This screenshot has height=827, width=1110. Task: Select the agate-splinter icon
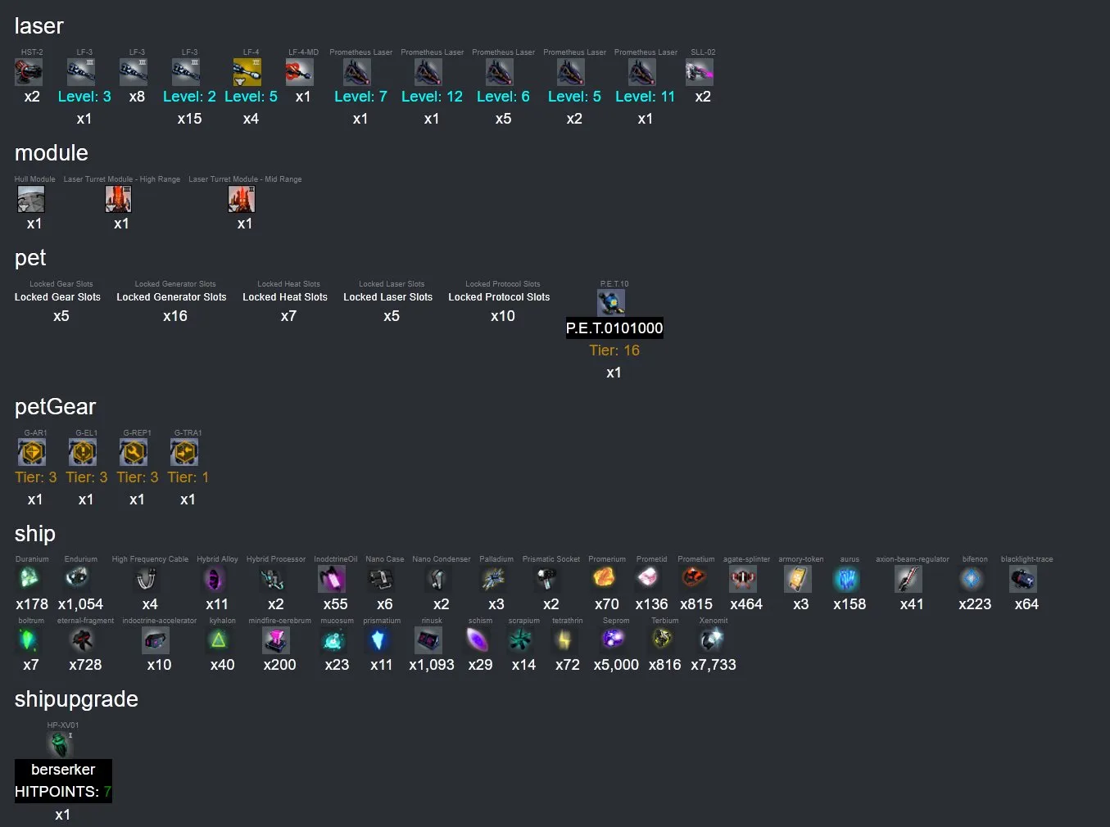click(x=743, y=579)
